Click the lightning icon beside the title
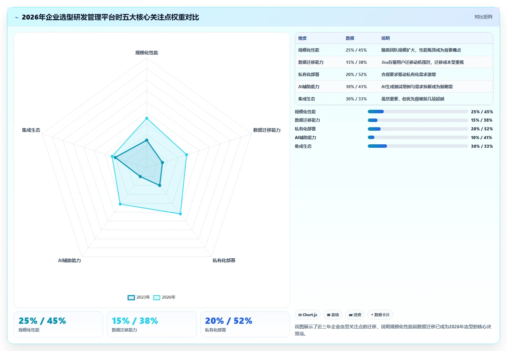This screenshot has height=351, width=507. 16,17
